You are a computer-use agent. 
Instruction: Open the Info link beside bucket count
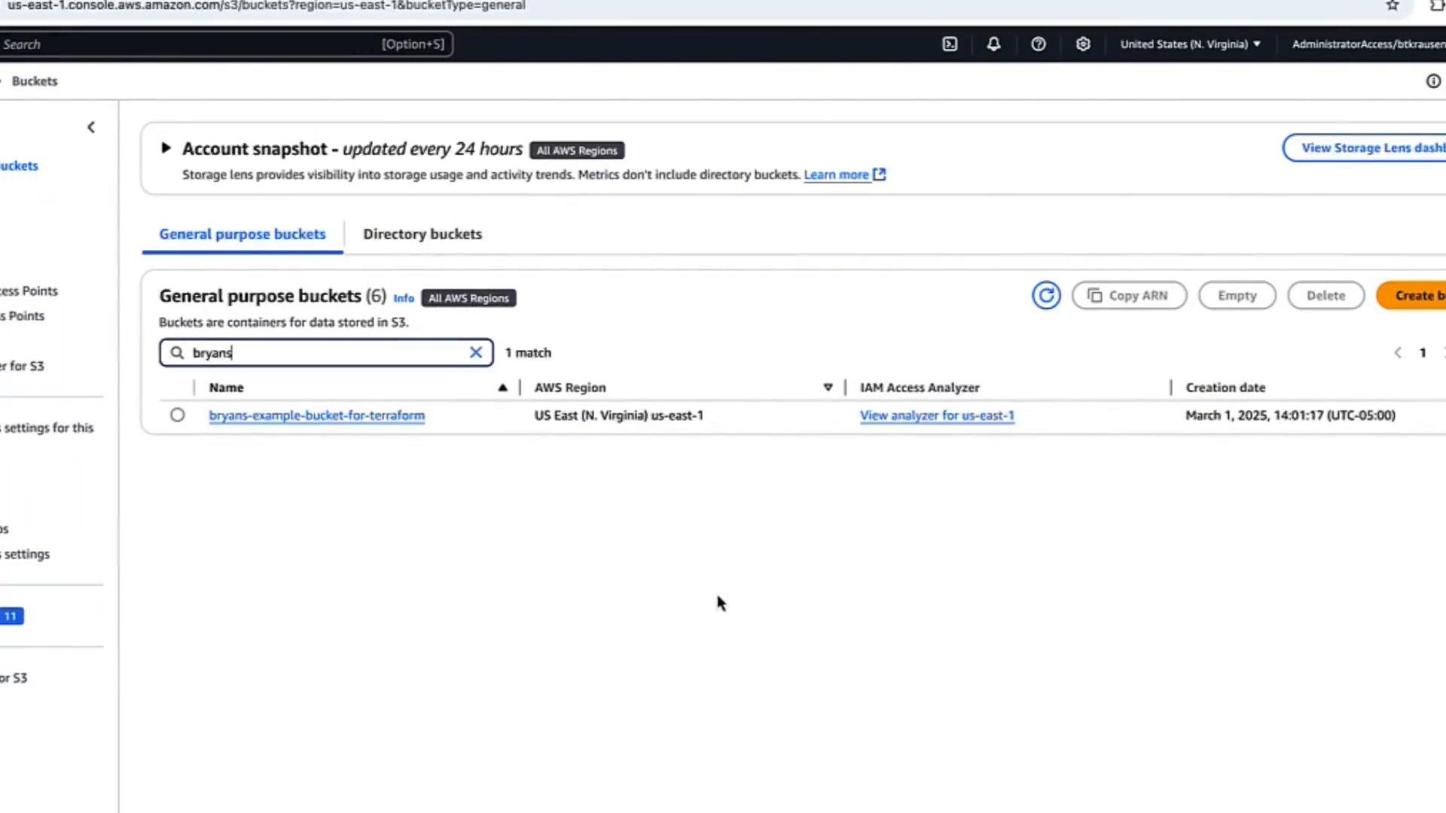[404, 298]
